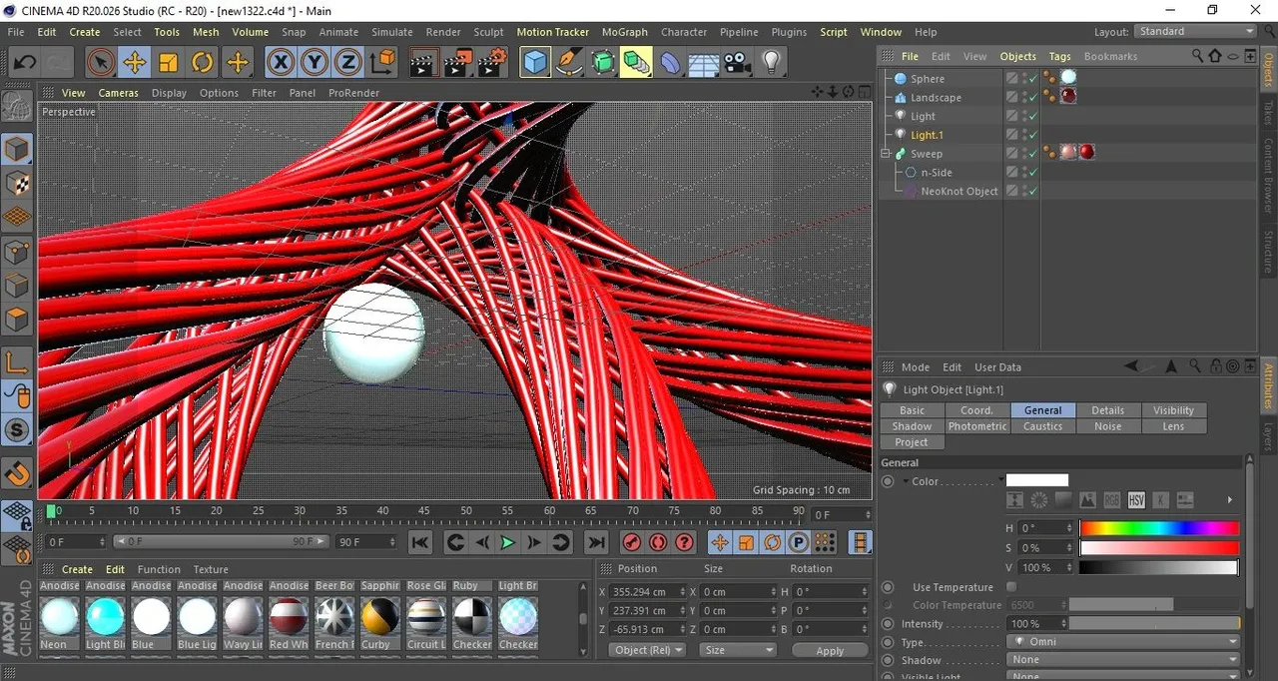This screenshot has width=1278, height=681.
Task: Open the Shadow None dropdown
Action: [x=1122, y=660]
